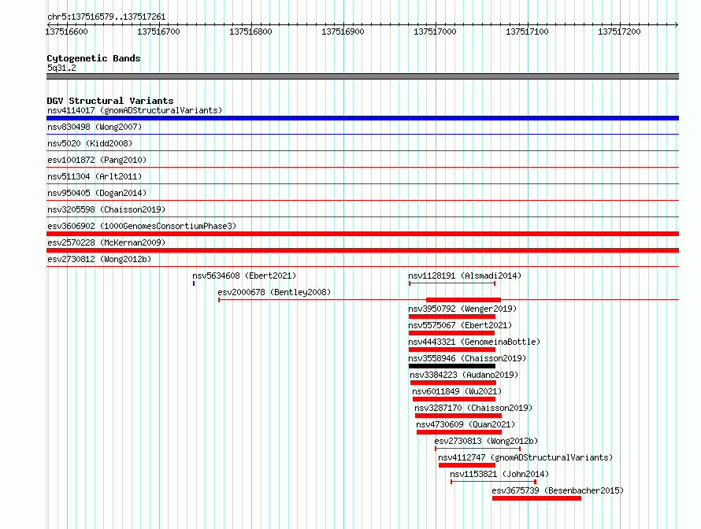This screenshot has height=529, width=701.
Task: Click nsv3384223 (Audano2019) label
Action: click(464, 375)
